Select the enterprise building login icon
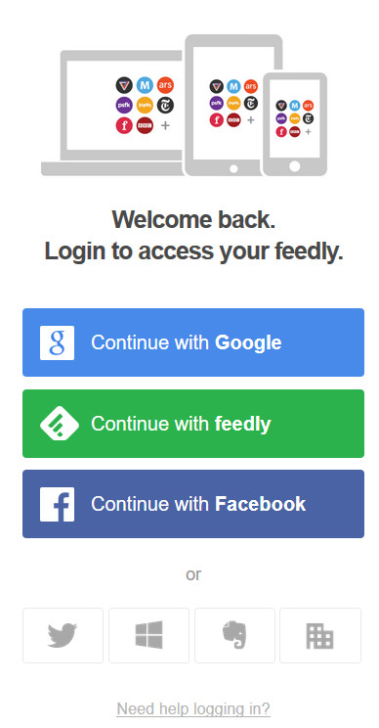 pos(320,635)
